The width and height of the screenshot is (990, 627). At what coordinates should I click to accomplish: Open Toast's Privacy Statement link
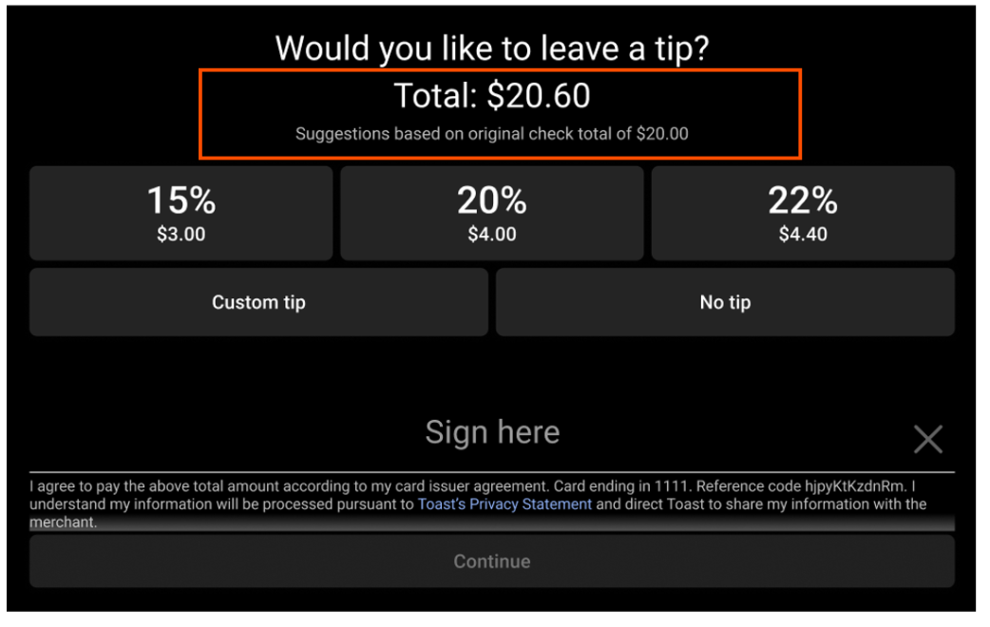(x=505, y=504)
